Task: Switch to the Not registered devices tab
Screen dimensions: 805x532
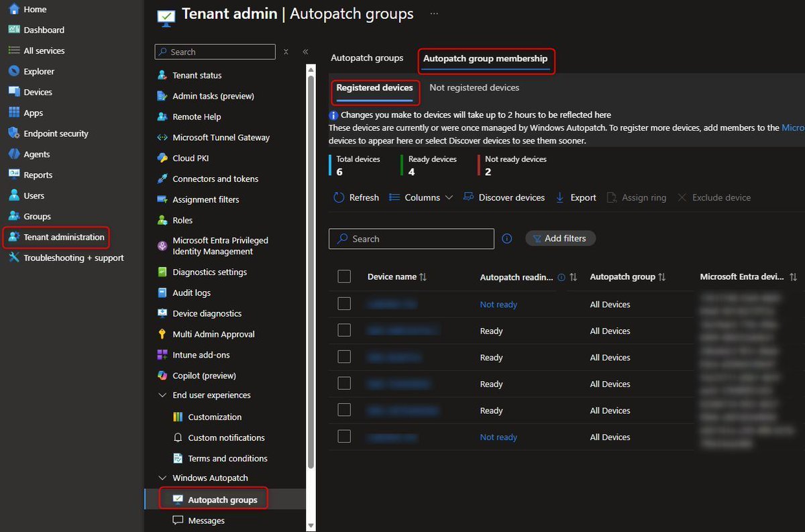Action: [x=474, y=87]
